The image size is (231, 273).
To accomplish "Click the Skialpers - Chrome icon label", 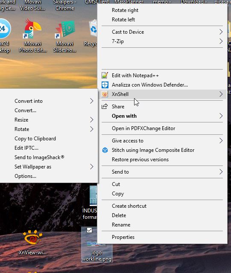I will pyautogui.click(x=64, y=5).
